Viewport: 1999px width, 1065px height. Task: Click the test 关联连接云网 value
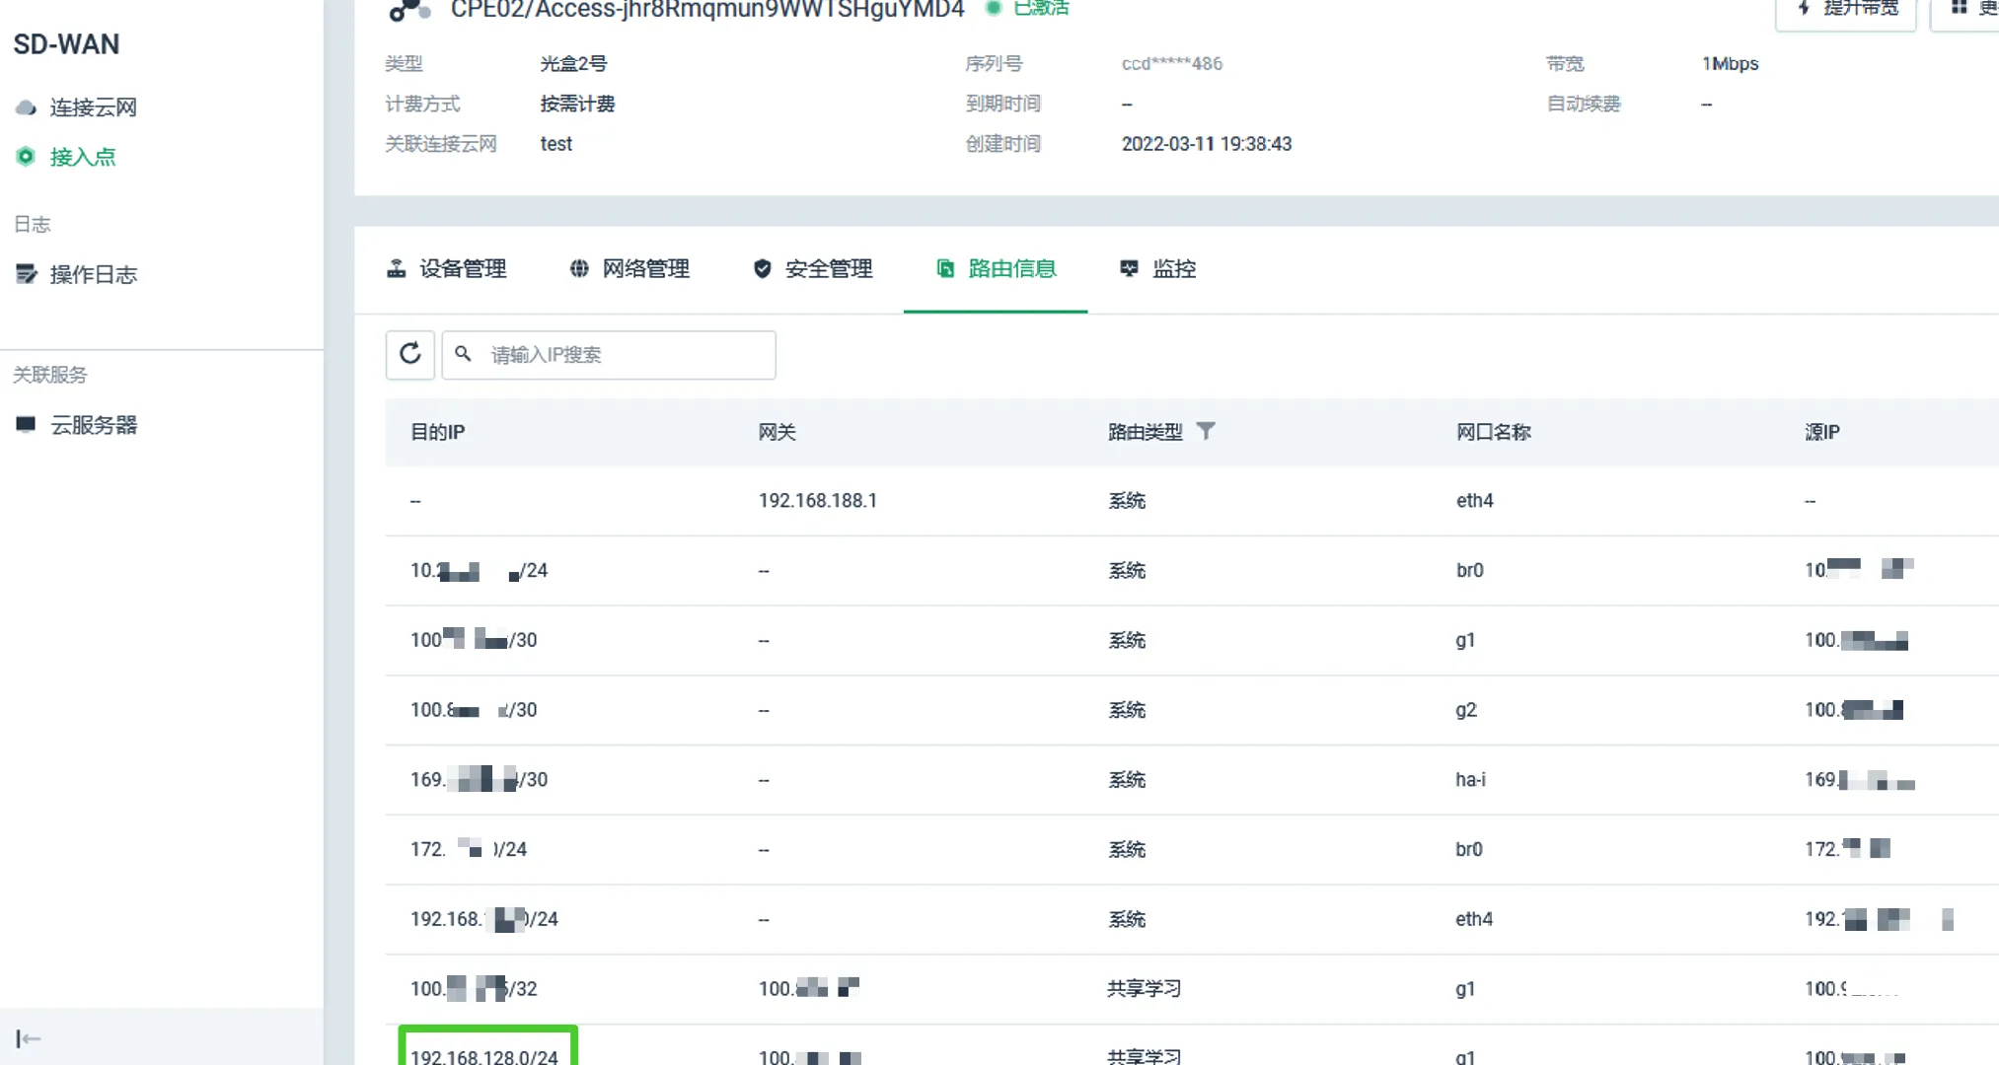point(556,144)
